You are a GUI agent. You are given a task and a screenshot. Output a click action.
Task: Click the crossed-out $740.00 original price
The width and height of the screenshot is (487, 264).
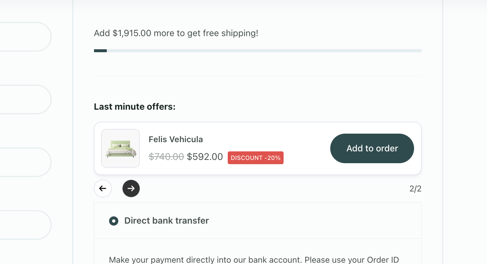166,157
